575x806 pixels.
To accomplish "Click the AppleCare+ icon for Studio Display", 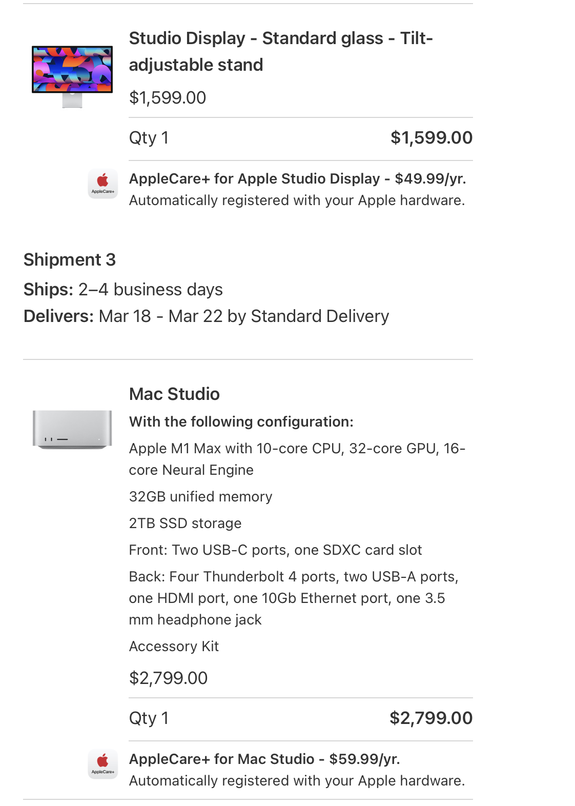I will point(103,183).
